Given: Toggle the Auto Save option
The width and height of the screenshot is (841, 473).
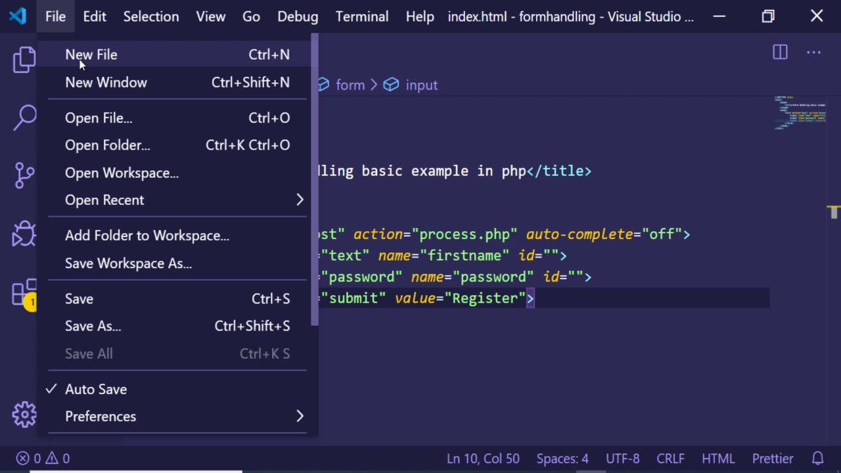Looking at the screenshot, I should [96, 390].
